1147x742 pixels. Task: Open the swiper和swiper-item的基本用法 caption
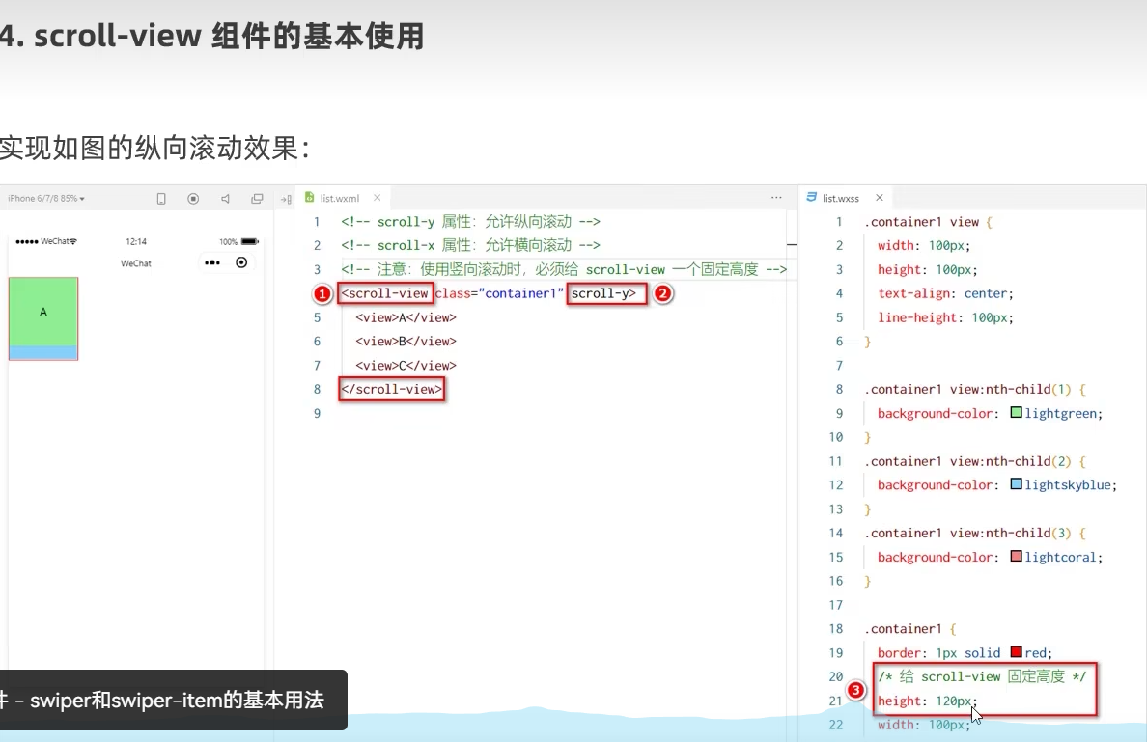pos(174,700)
